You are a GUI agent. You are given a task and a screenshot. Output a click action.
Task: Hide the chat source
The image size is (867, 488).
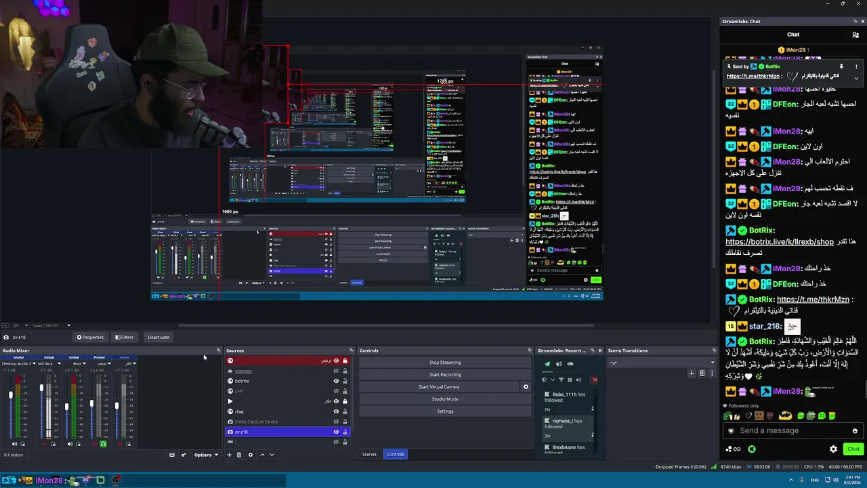pos(336,411)
